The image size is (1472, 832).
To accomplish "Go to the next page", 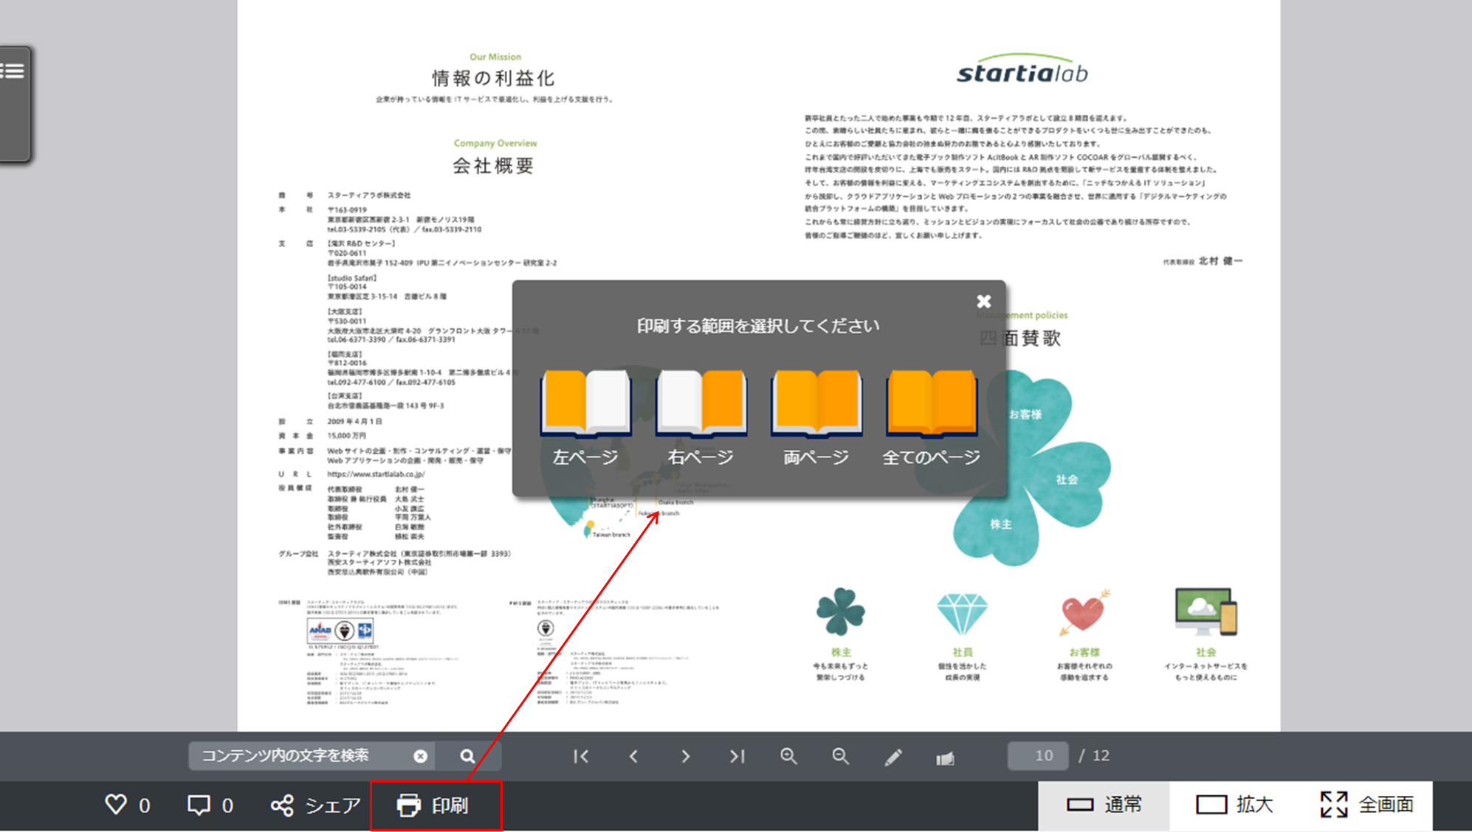I will [x=685, y=756].
